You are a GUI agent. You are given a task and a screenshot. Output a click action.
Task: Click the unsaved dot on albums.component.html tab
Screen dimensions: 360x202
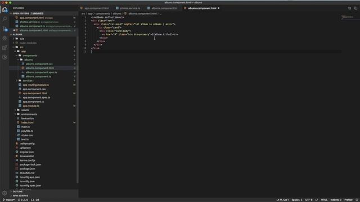tap(219, 8)
